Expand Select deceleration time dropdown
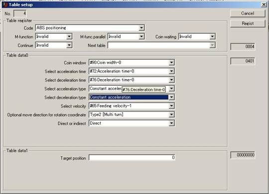Image resolution: width=269 pixels, height=194 pixels. [171, 80]
